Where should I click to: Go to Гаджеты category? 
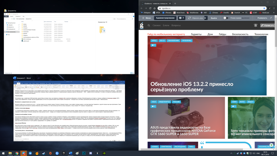[196, 34]
